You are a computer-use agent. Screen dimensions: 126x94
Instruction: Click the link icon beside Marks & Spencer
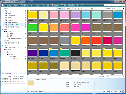(25, 22)
